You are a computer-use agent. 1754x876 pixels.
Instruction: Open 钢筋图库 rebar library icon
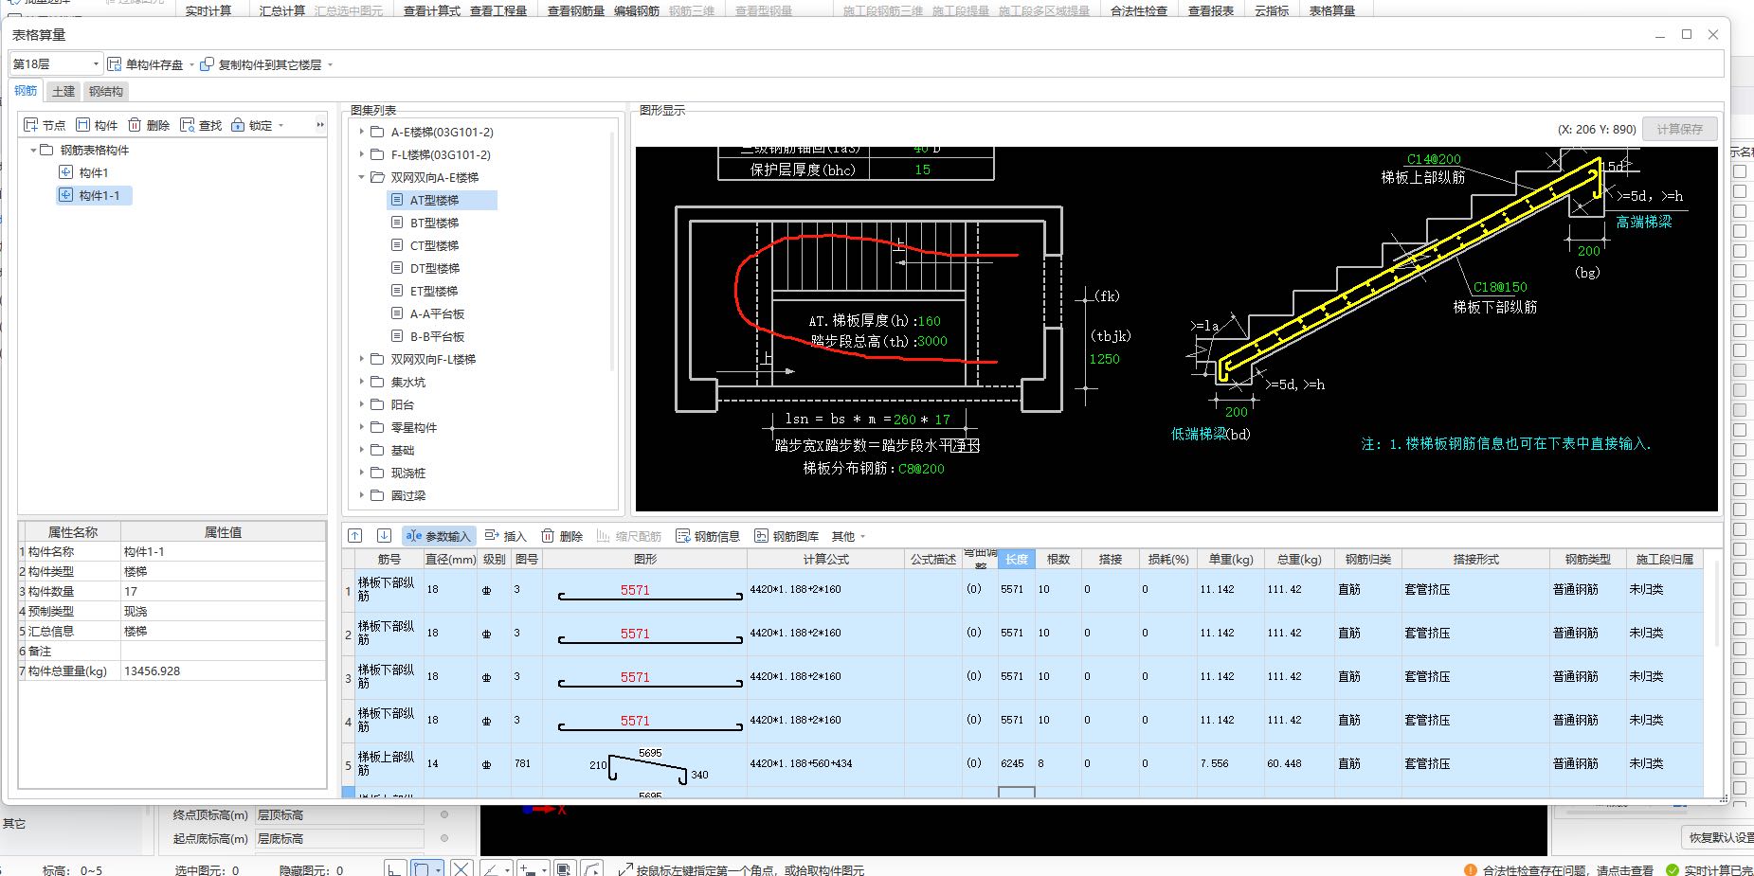[761, 536]
